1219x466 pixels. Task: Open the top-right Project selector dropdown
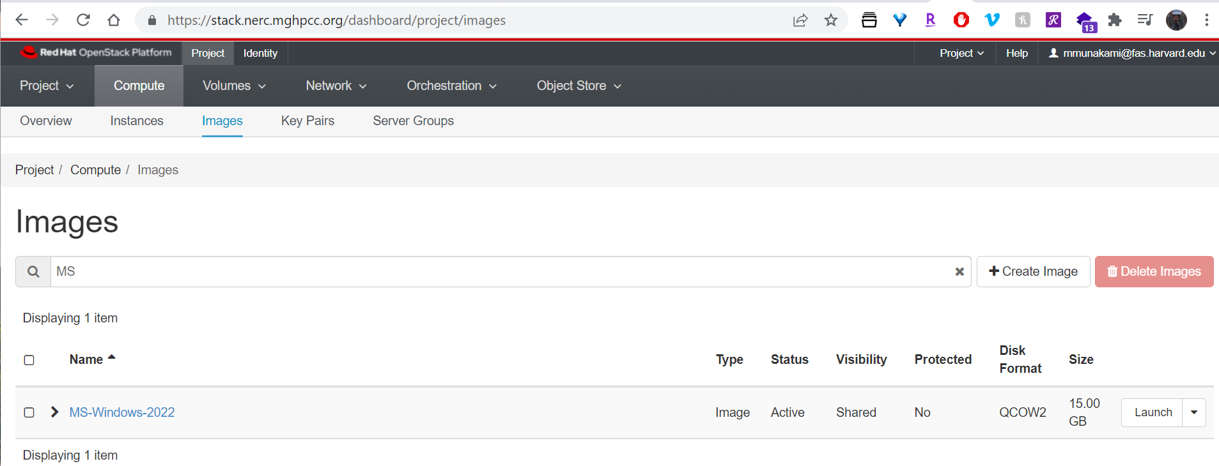(961, 54)
